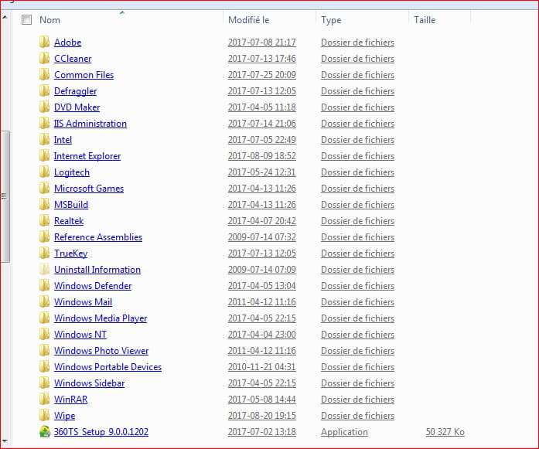The height and width of the screenshot is (449, 539).
Task: Select the 360TS_Setup_9.0.0.1202 file name
Action: point(101,431)
